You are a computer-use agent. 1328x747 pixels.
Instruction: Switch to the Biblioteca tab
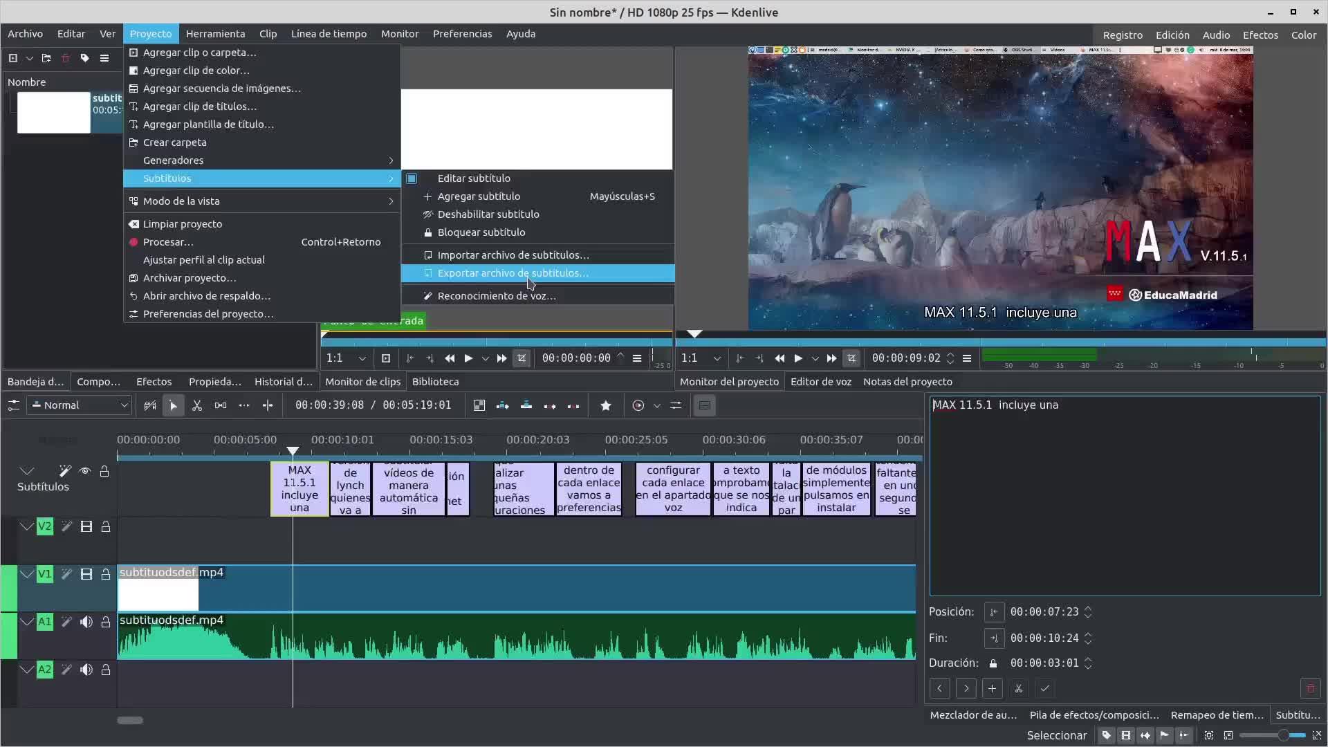pos(435,382)
